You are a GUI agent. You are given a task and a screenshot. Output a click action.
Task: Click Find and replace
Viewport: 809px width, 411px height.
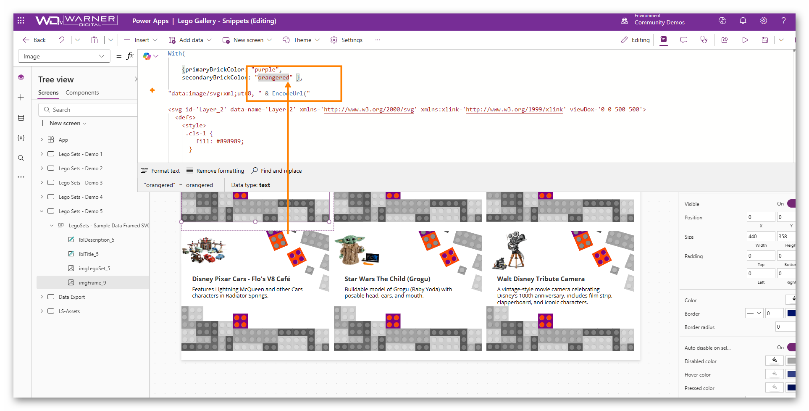coord(276,171)
